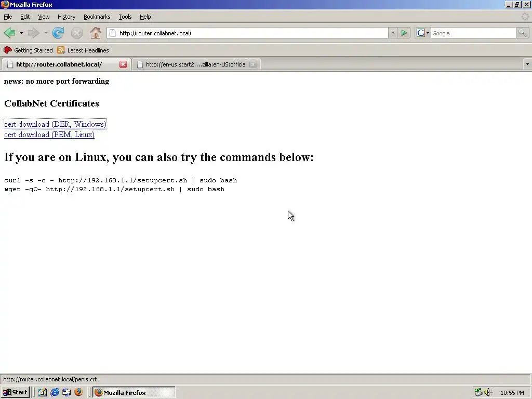Viewport: 532px width, 399px height.
Task: Click the Mozilla Firefox taskbar button
Action: coord(134,393)
